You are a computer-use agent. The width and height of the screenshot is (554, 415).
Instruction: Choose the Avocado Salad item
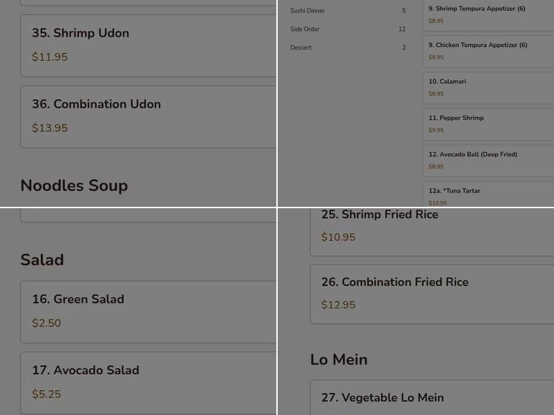[x=85, y=371]
